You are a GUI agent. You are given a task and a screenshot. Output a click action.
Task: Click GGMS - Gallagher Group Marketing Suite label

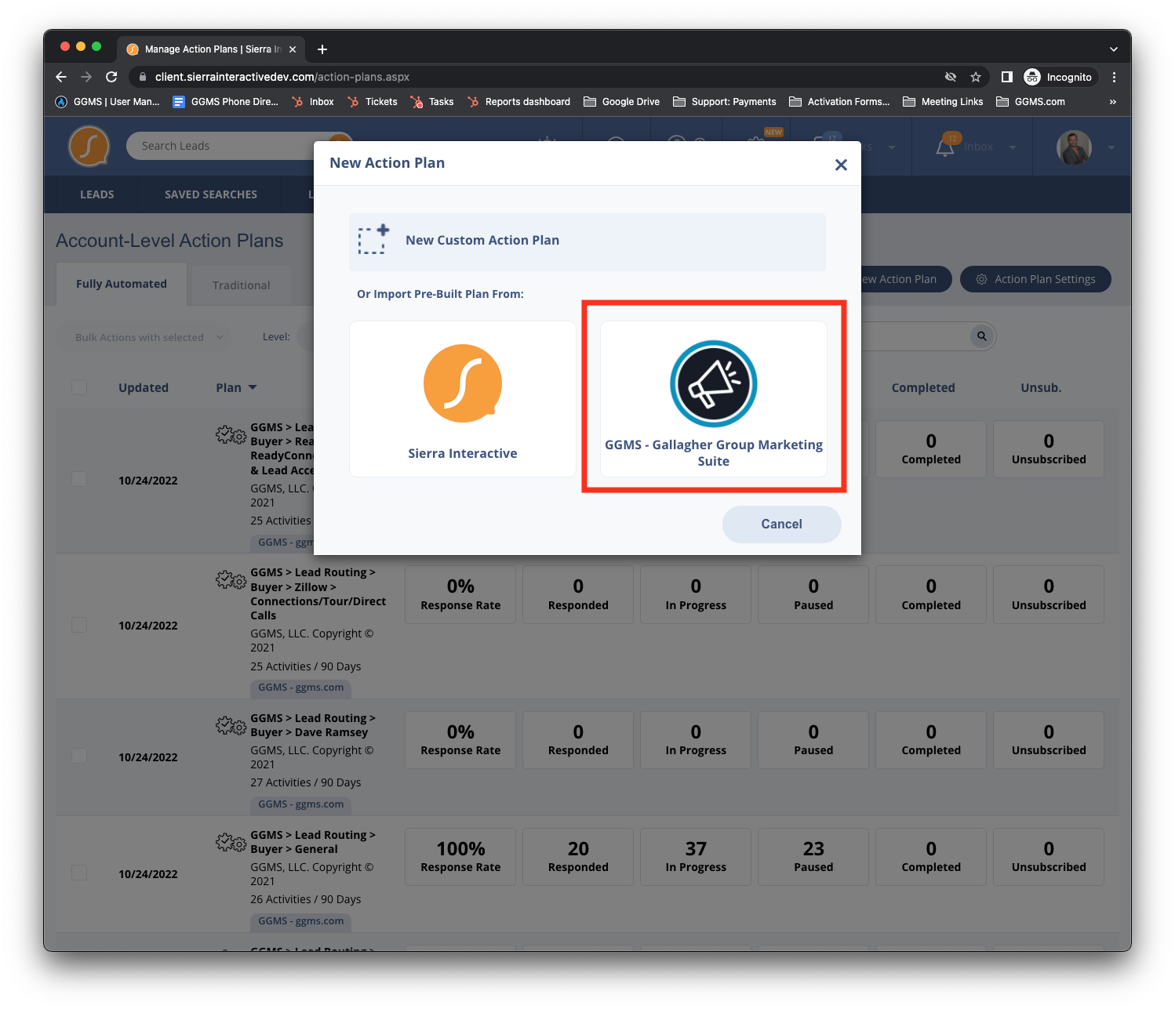714,453
